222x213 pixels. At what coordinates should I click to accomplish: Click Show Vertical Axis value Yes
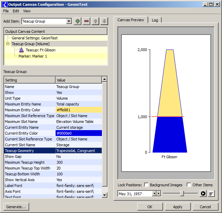79,180
